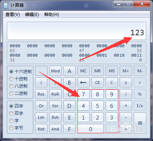Click the digit 8 button
This screenshot has height=141, width=153.
click(x=98, y=94)
